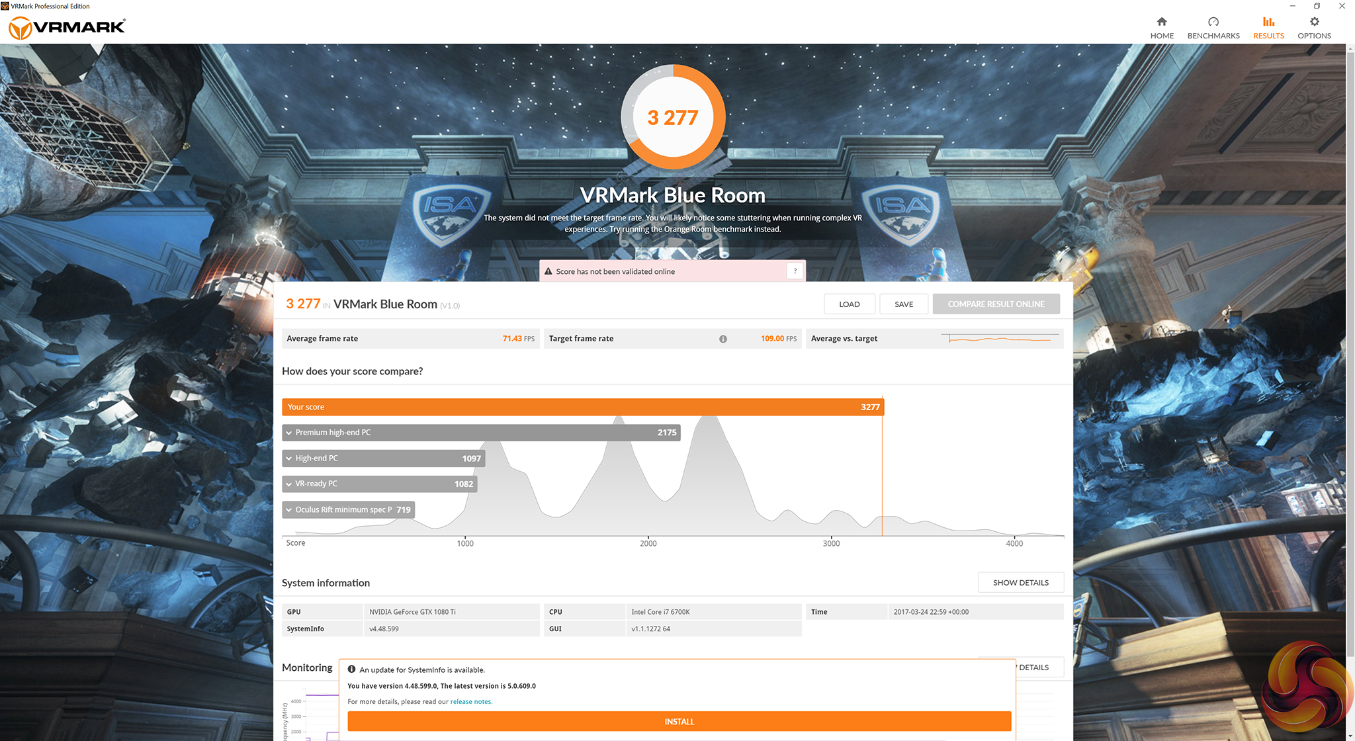Click the SAVE result button

pyautogui.click(x=903, y=304)
